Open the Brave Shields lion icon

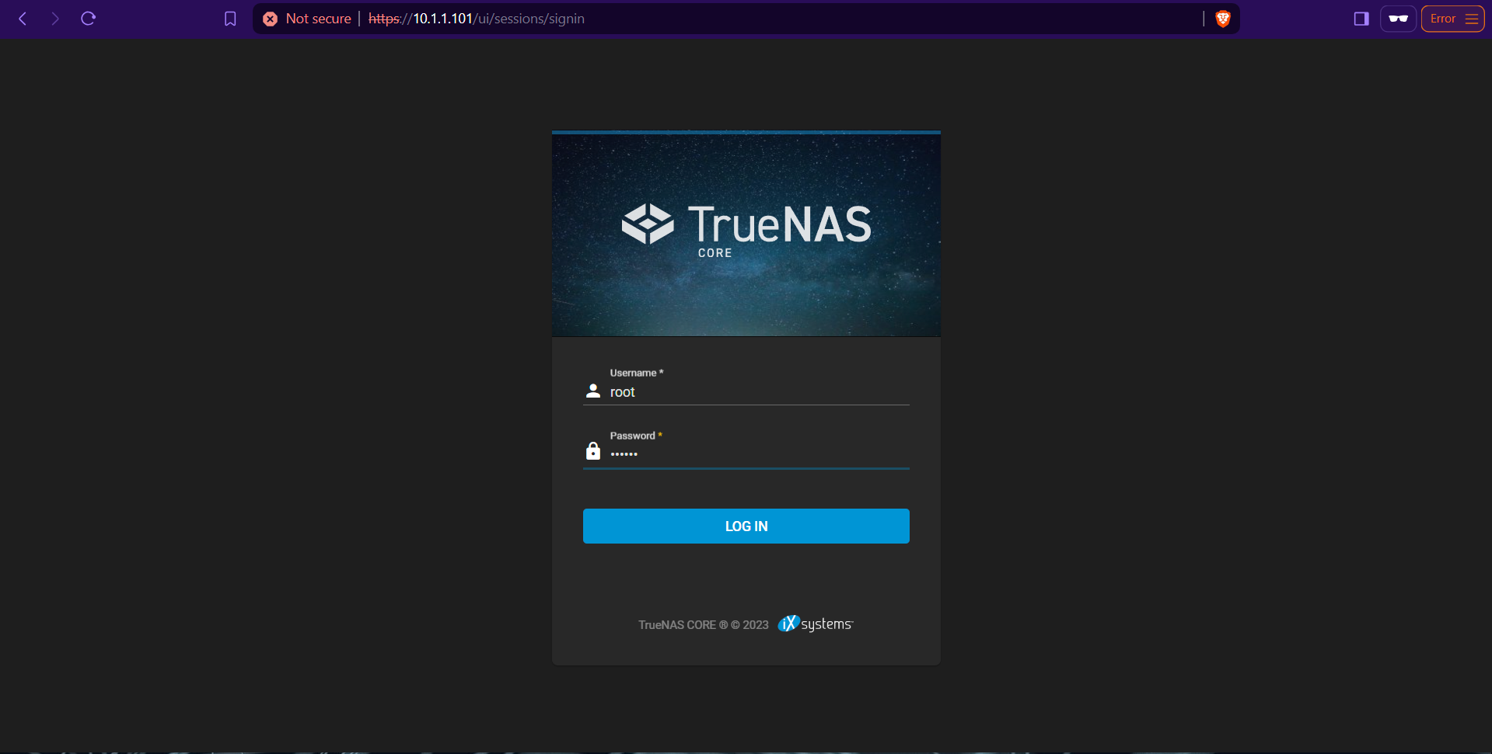click(1223, 19)
